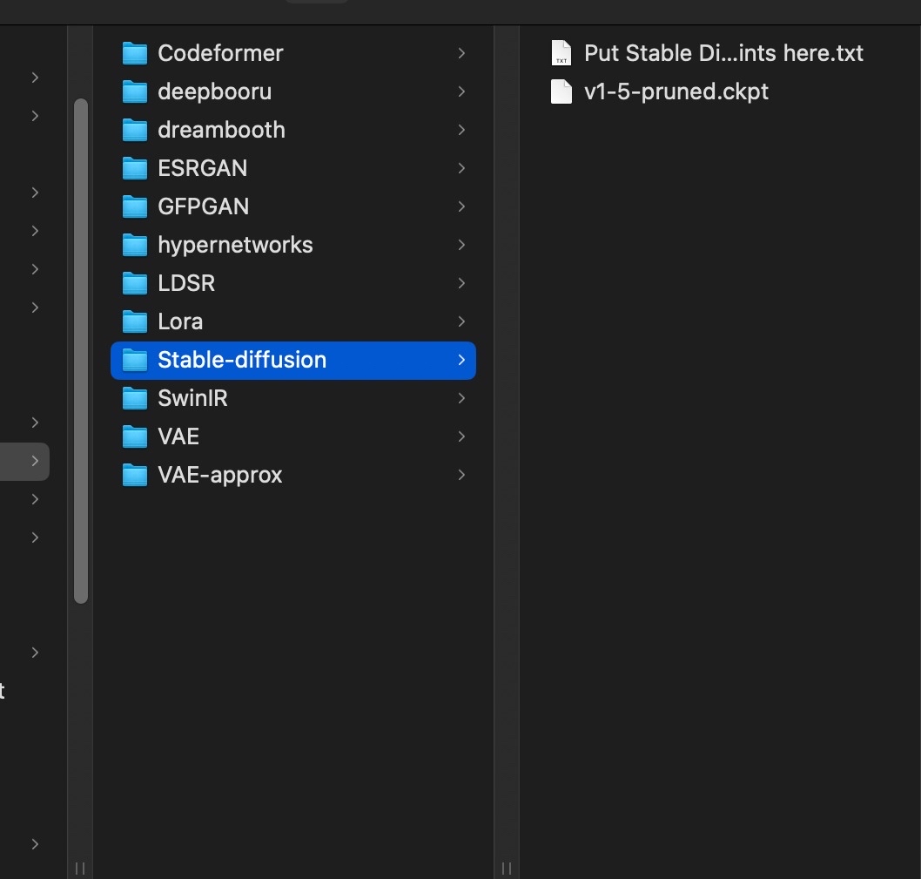The width and height of the screenshot is (921, 879).
Task: Expand the LDSR folder chevron
Action: pos(461,284)
